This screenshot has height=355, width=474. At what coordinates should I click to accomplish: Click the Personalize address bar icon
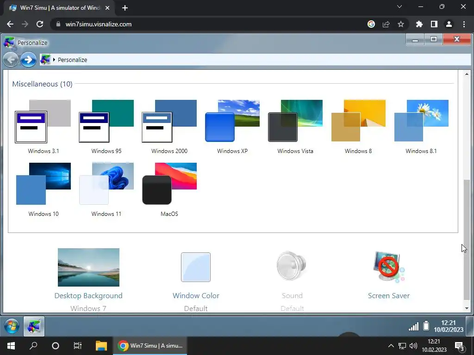(45, 60)
